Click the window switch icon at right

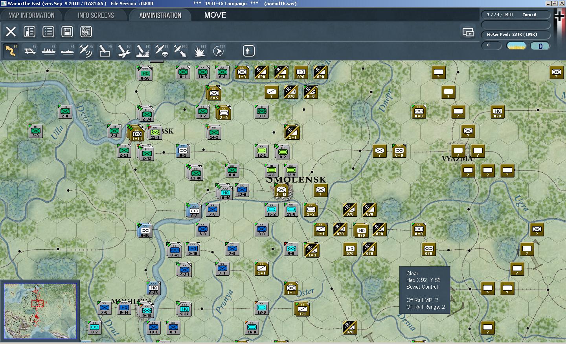[469, 32]
